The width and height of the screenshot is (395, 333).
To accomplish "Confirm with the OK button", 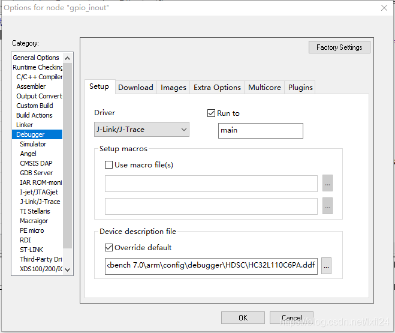I will coord(243,317).
